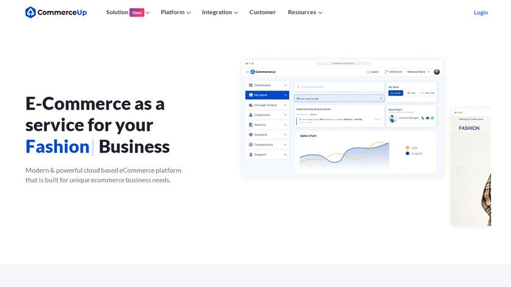This screenshot has width=511, height=287.
Task: Click the Good Morning Venture Store greeting
Action: (x=313, y=109)
